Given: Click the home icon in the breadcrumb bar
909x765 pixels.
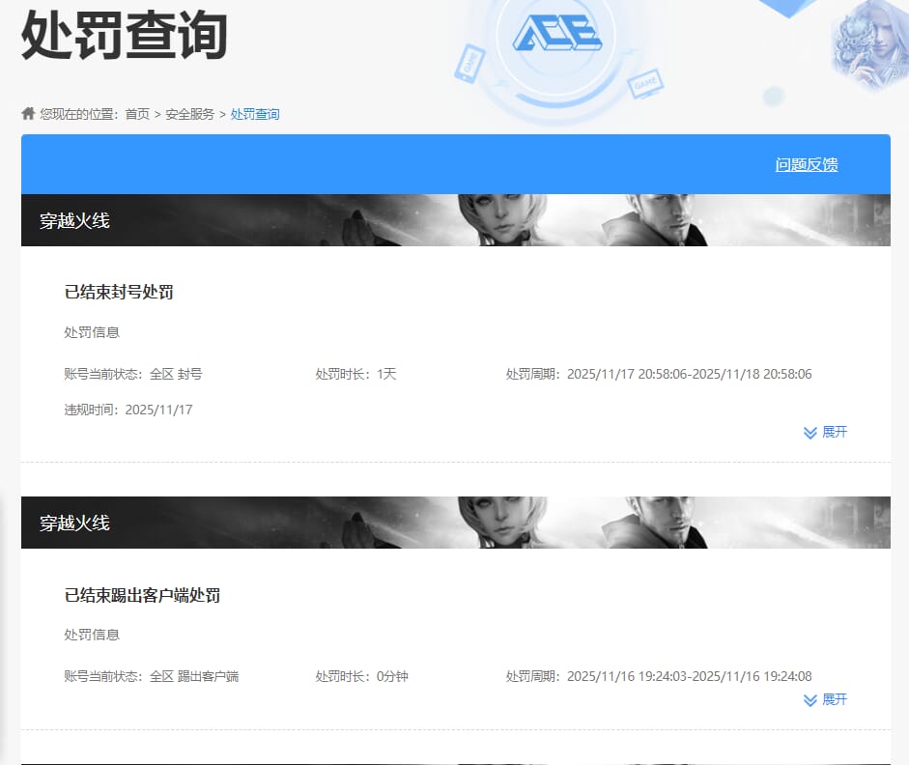Looking at the screenshot, I should 27,113.
